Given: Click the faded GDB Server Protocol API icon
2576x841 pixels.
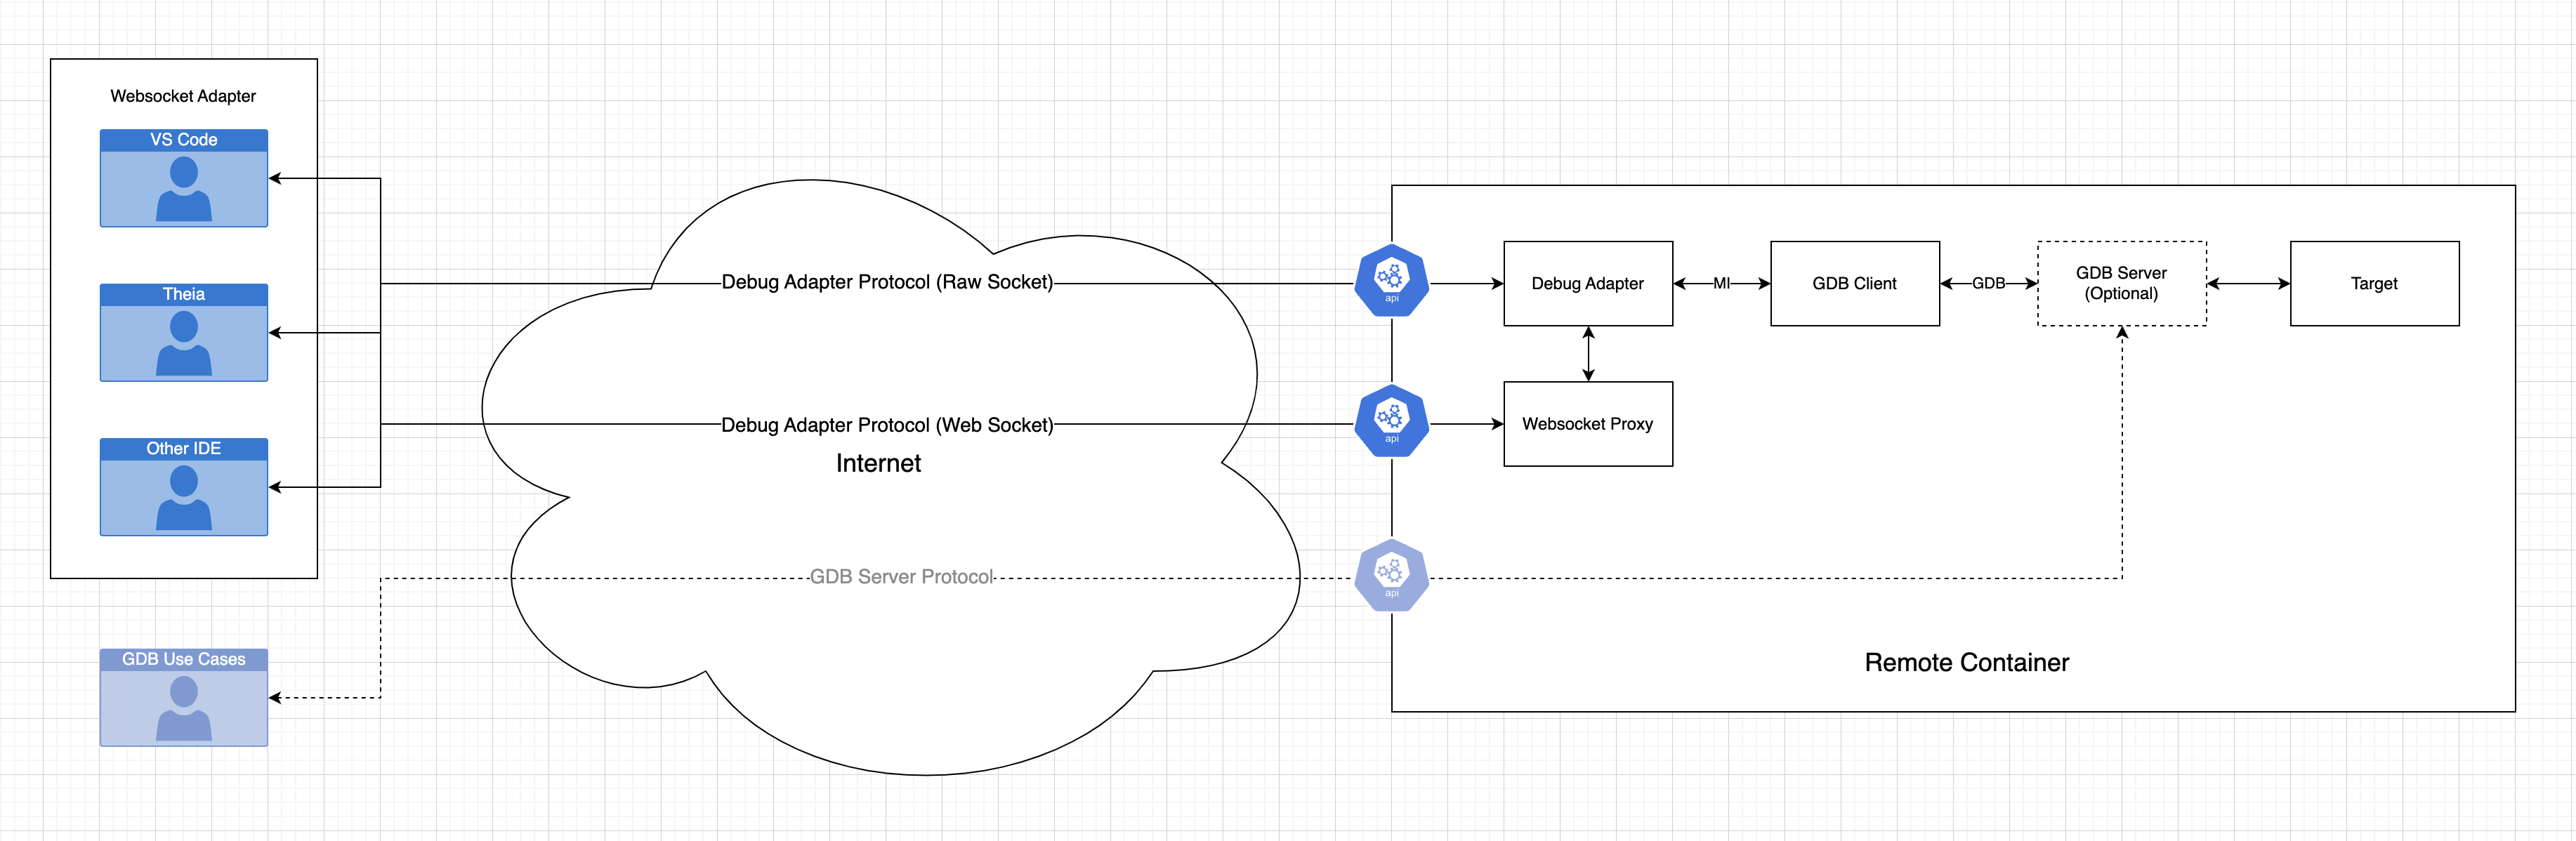Looking at the screenshot, I should click(x=1391, y=576).
